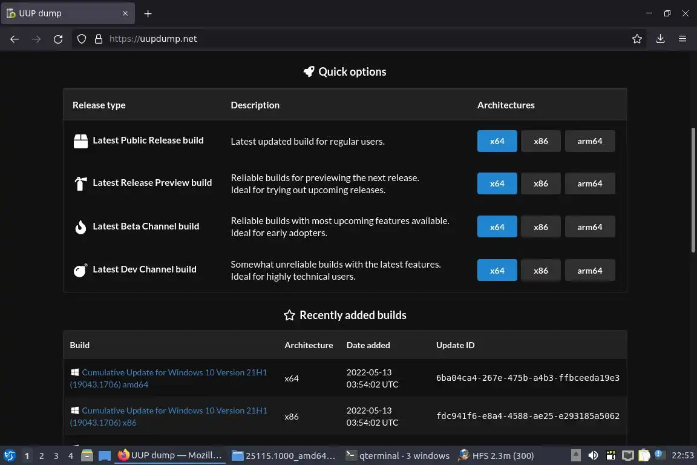Screen dimensions: 697x465
Task: Choose x86 for Latest Beta Channel build
Action: 540,227
